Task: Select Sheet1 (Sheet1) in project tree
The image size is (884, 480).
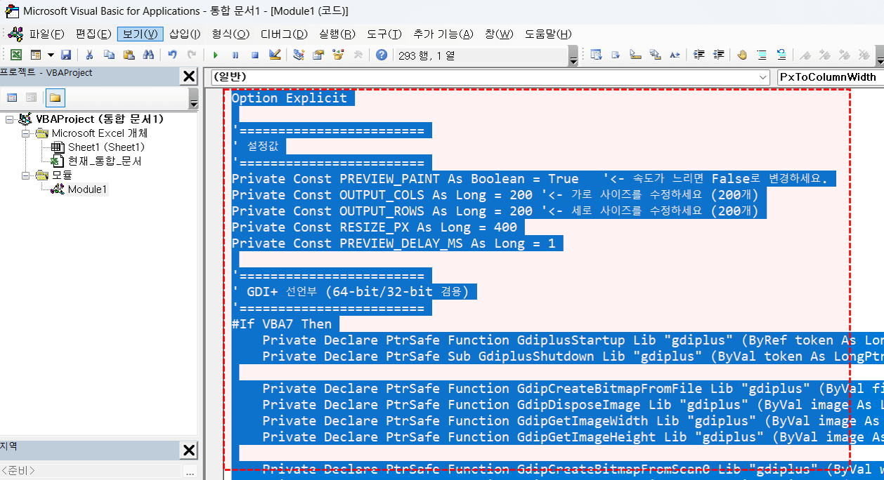Action: click(x=105, y=147)
